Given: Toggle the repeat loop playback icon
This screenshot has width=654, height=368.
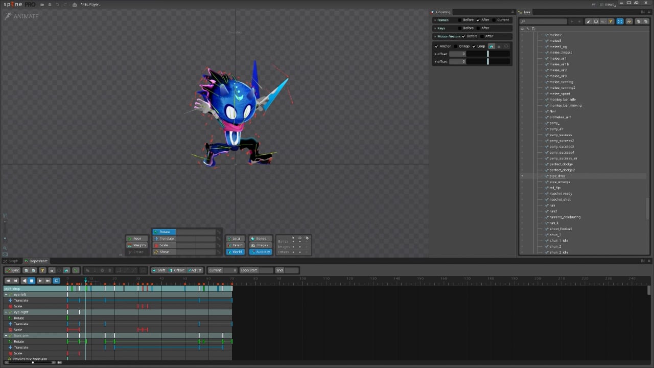Looking at the screenshot, I should click(56, 281).
